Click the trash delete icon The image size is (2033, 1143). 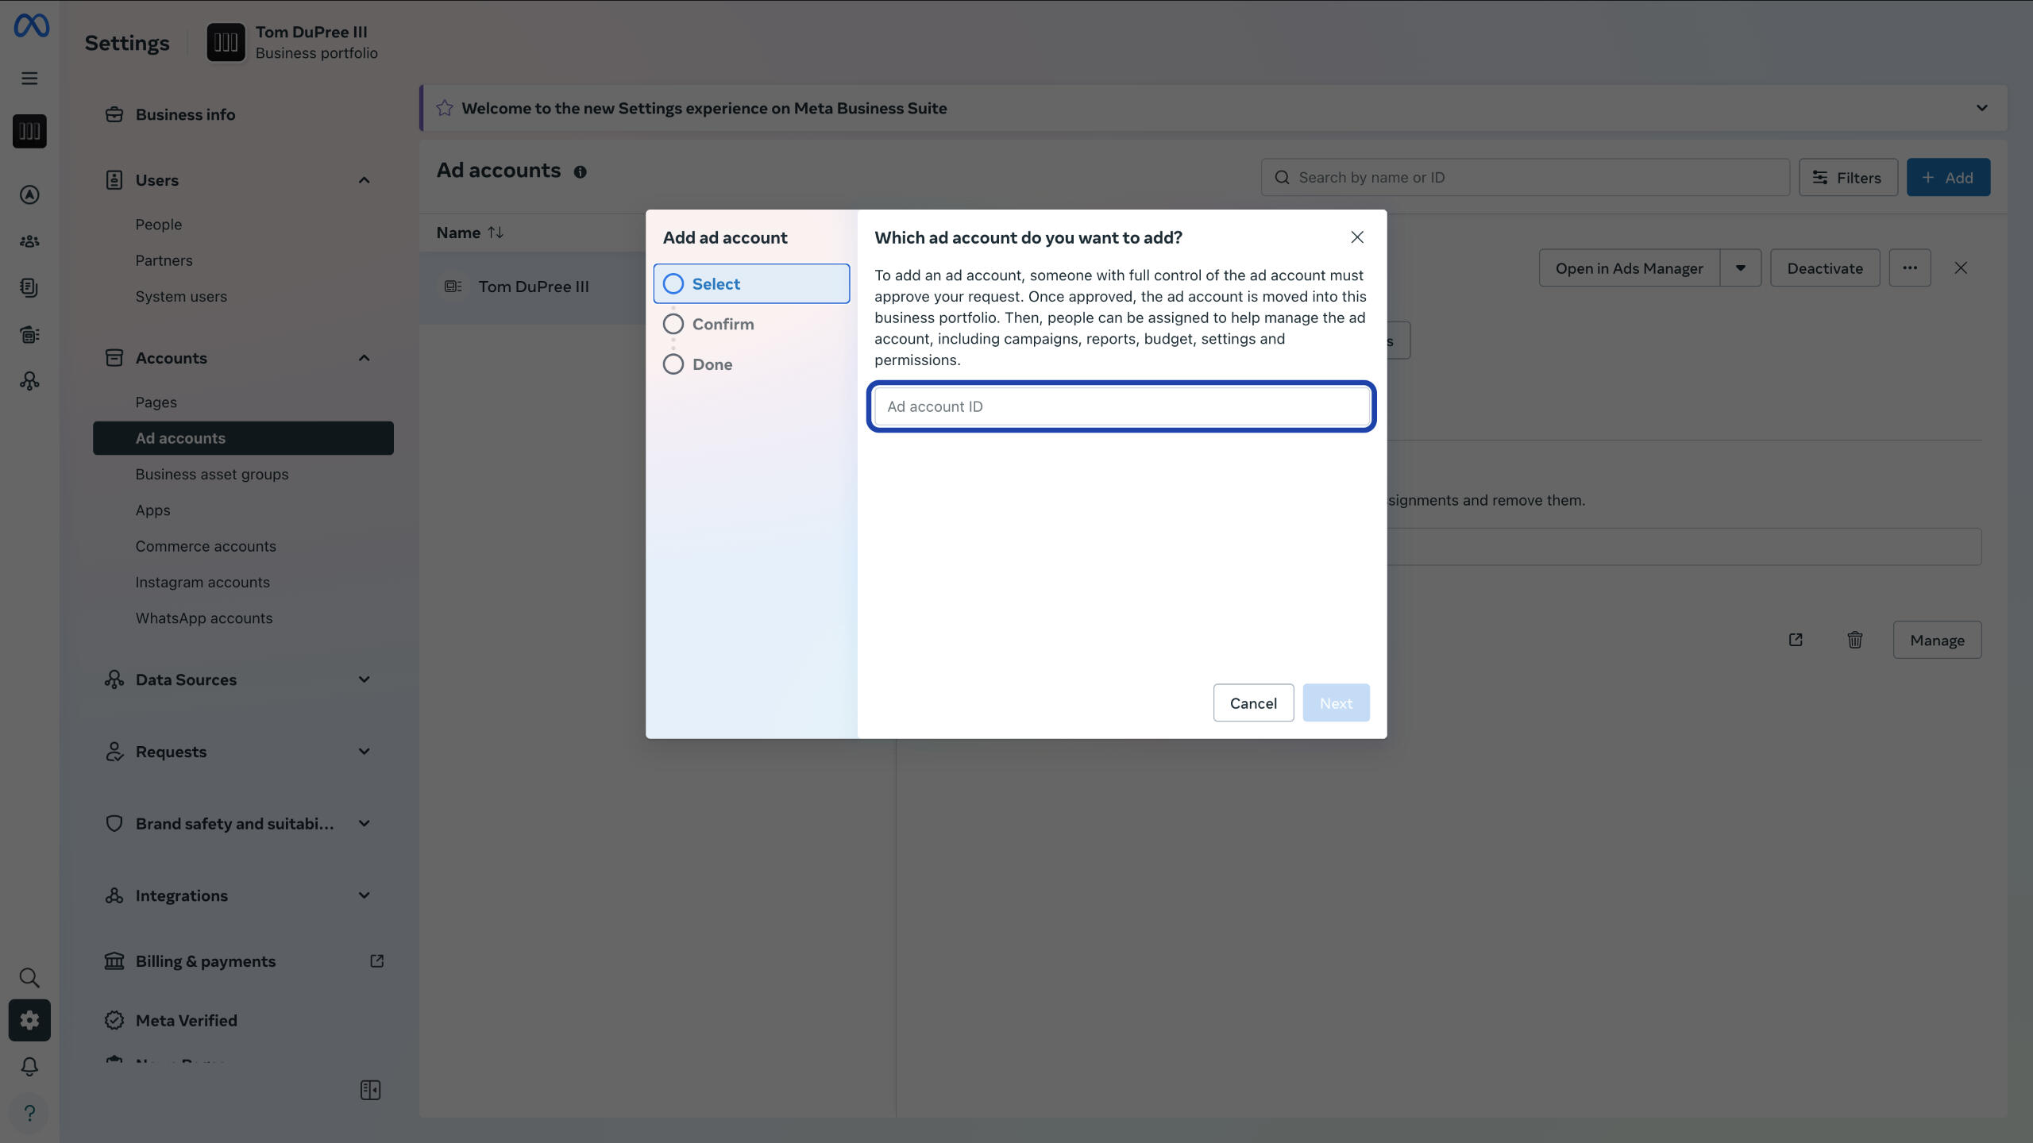(1854, 640)
